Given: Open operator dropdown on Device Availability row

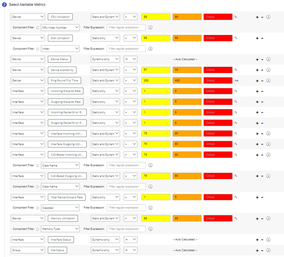Looking at the screenshot, I should [130, 70].
